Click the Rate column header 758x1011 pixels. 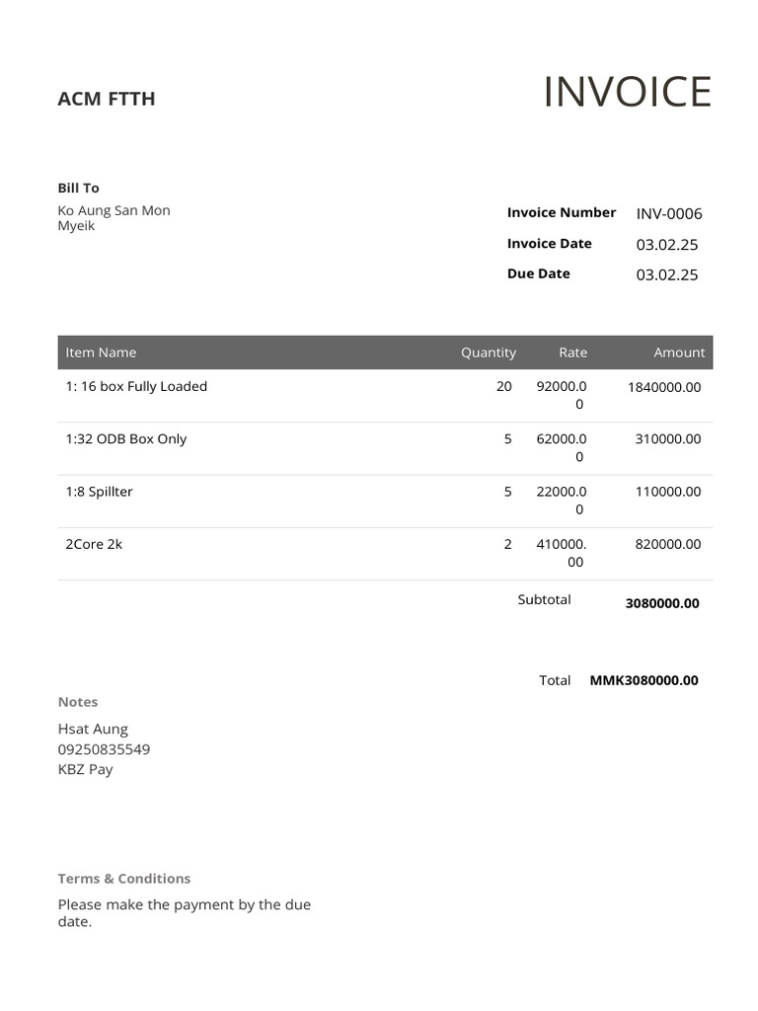coord(573,352)
